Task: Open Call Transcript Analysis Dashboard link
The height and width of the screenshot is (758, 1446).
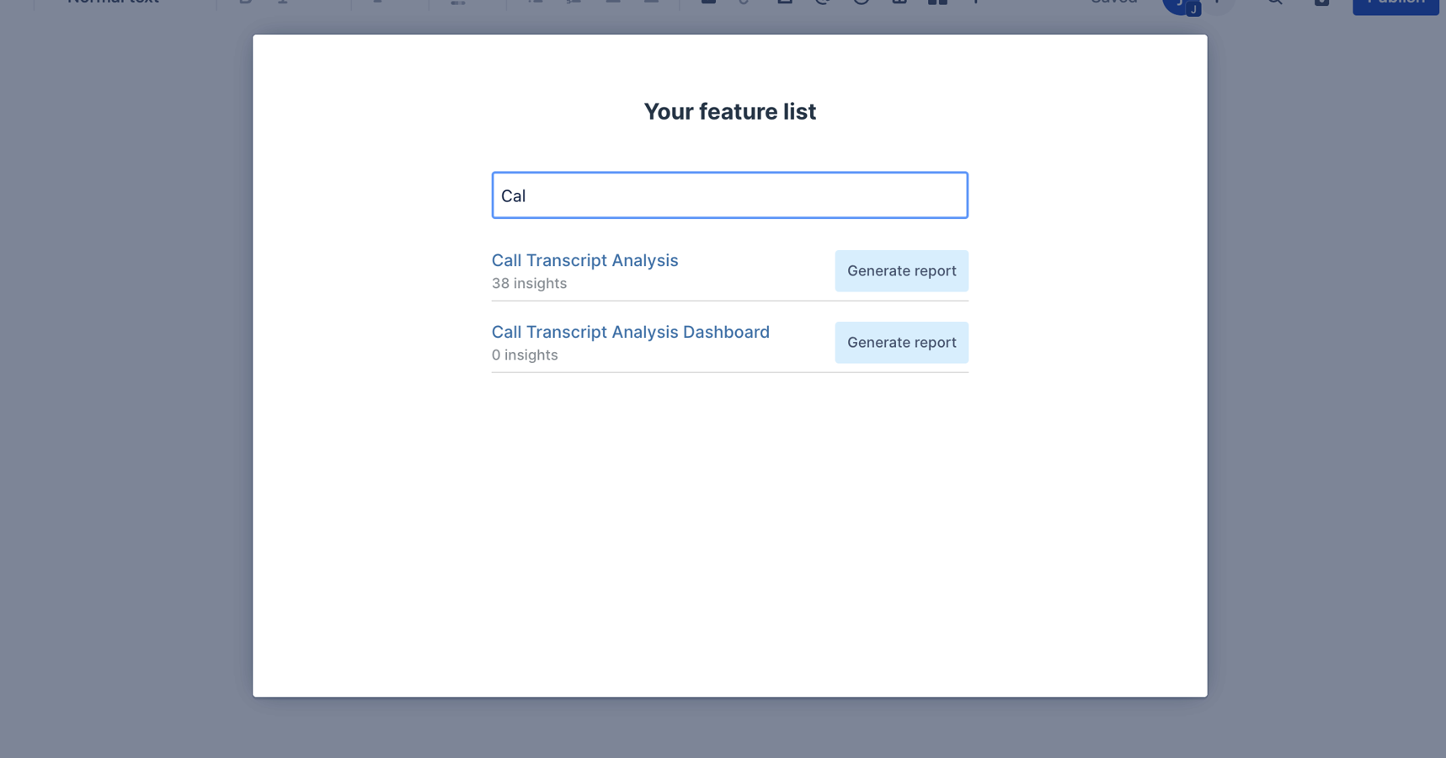Action: 630,332
